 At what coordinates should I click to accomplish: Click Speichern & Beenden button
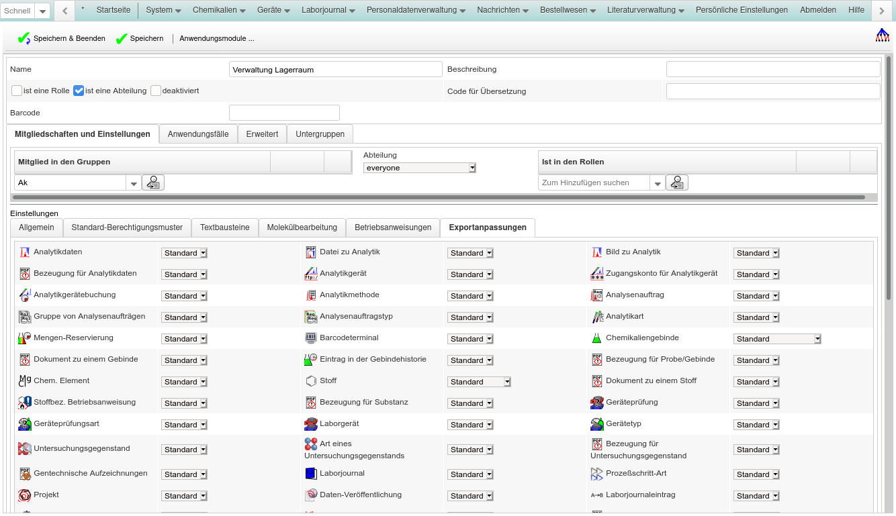coord(62,39)
